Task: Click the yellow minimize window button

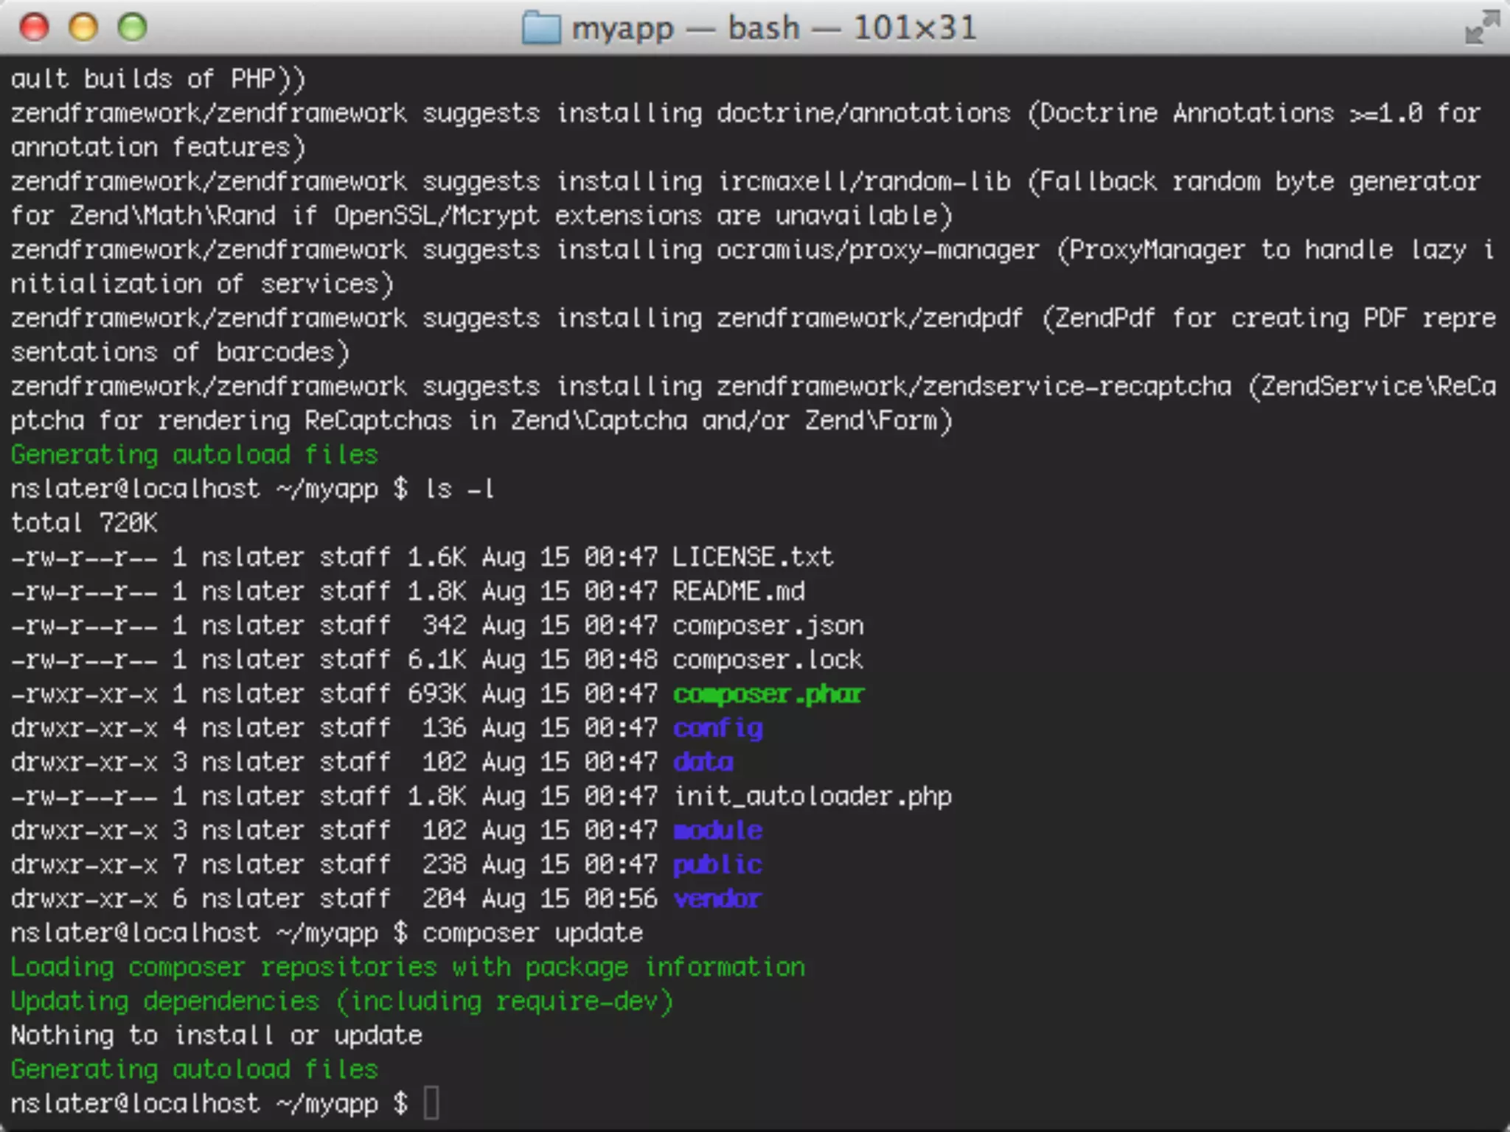Action: [83, 28]
